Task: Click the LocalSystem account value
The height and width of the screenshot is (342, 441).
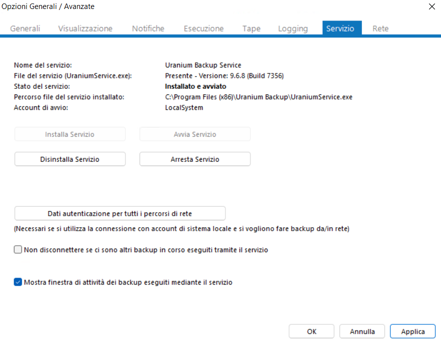Action: tap(184, 107)
